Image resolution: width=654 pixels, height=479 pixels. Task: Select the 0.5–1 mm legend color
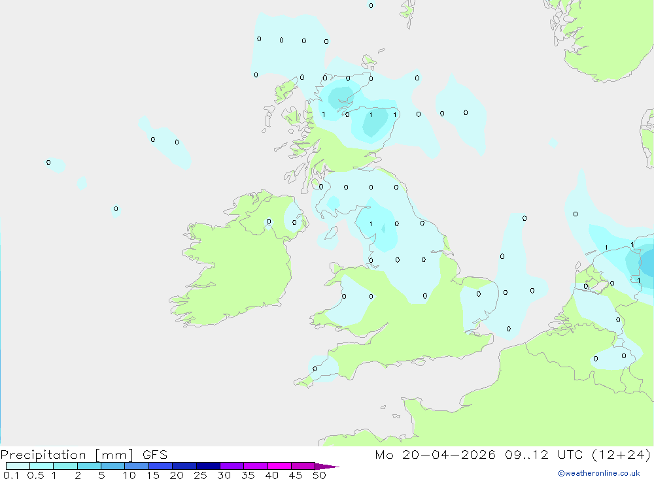pos(42,466)
